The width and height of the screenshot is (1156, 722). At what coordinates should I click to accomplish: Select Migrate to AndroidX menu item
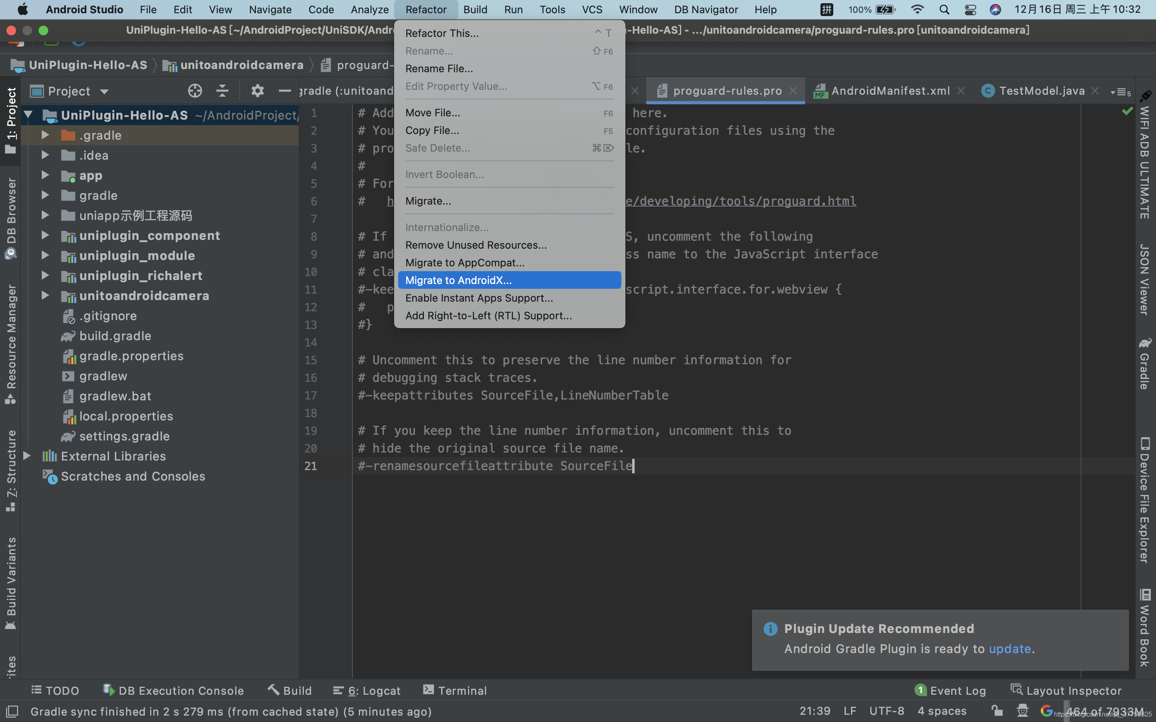click(509, 280)
